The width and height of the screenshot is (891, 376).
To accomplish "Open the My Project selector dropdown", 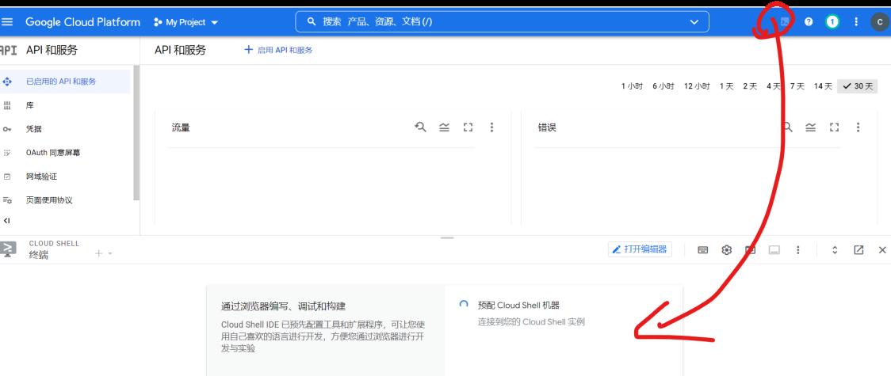I will [x=185, y=22].
